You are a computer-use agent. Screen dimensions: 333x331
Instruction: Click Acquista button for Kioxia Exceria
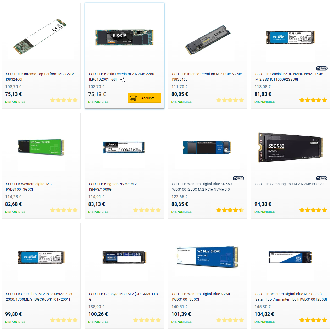(x=145, y=98)
